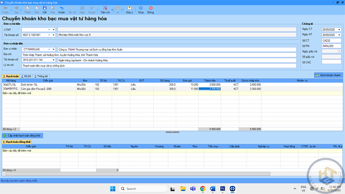Expand the CTMT dropdown arrow

pos(54,29)
